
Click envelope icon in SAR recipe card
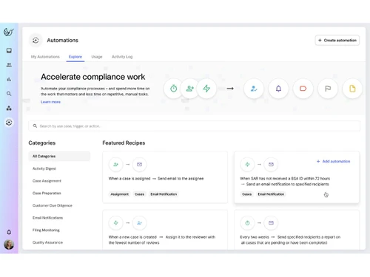click(x=271, y=164)
